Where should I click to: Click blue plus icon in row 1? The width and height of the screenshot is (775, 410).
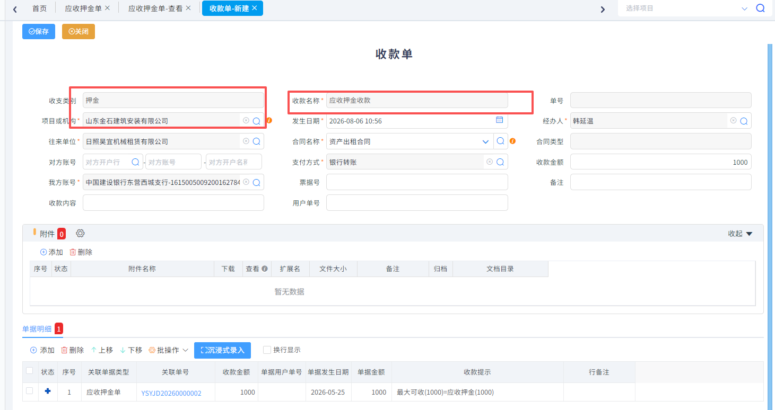tap(48, 391)
